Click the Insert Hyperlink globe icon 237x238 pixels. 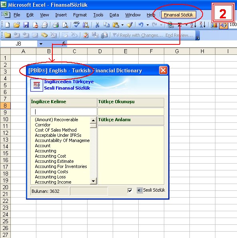point(170,25)
